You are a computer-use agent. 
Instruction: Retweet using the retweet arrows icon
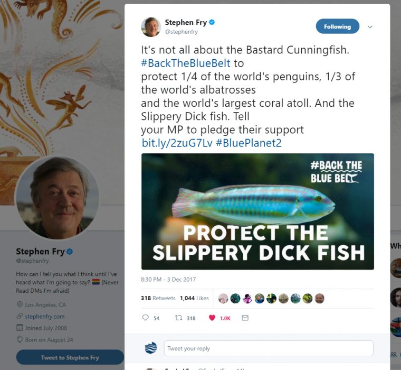[x=178, y=318]
